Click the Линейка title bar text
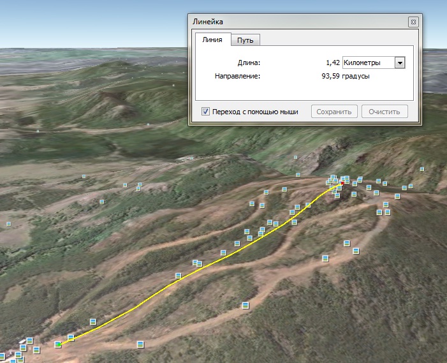Screen dimensions: 447x363 [x=207, y=22]
